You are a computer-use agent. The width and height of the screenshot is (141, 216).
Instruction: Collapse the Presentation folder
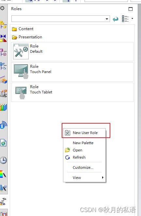[x=27, y=37]
